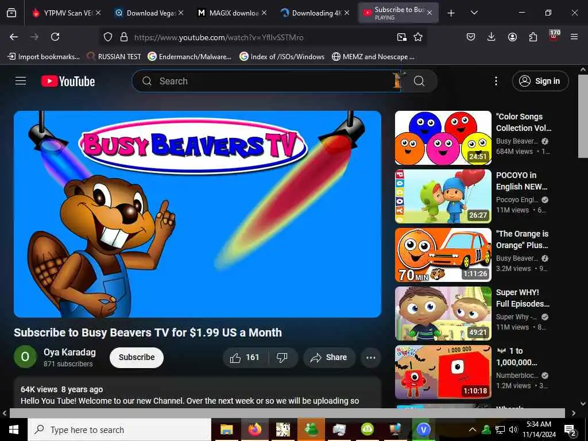The image size is (588, 441).
Task: Close the Download Vegas tab
Action: click(x=181, y=13)
